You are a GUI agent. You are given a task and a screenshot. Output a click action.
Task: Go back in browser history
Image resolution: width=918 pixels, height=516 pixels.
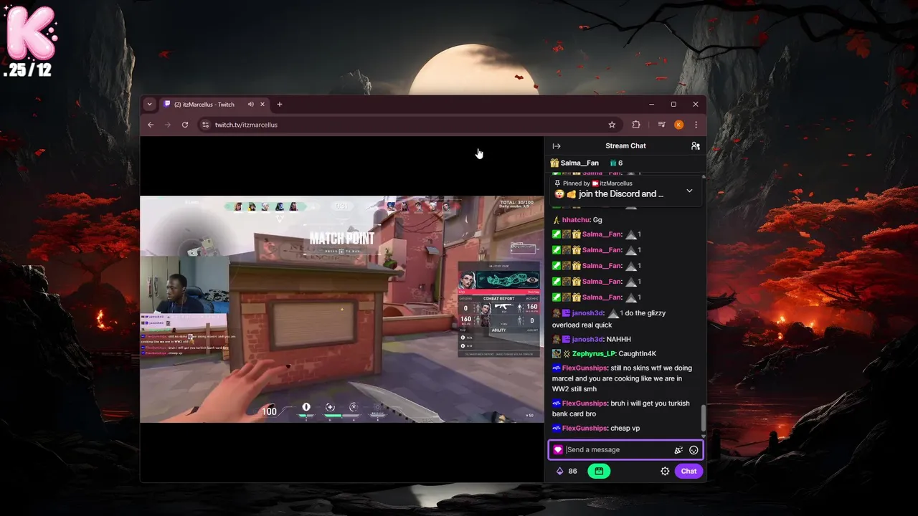[x=151, y=125]
